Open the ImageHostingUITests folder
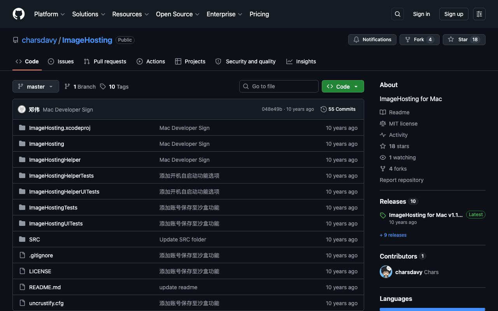Viewport: 498px width, 311px height. [x=56, y=224]
